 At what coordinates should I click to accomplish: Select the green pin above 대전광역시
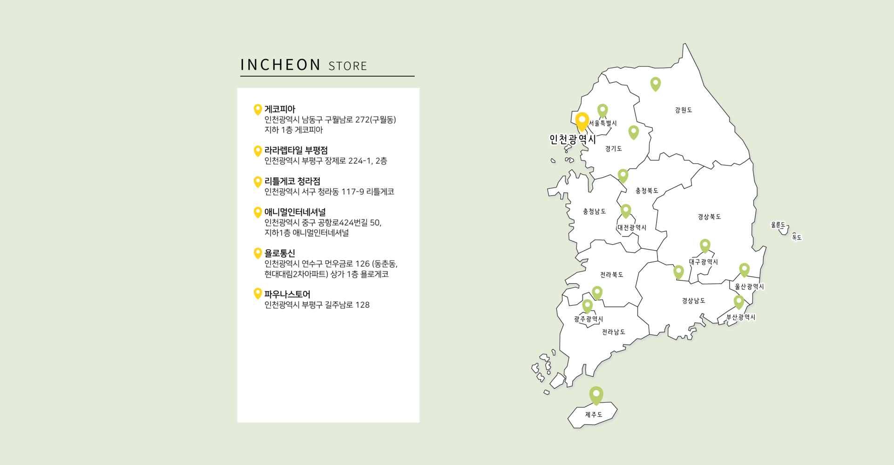626,211
